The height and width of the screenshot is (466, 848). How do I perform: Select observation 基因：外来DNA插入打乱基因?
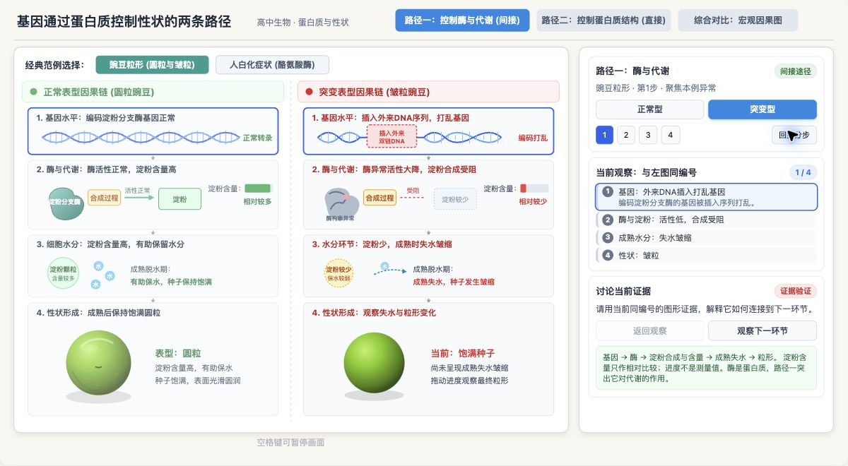(706, 197)
